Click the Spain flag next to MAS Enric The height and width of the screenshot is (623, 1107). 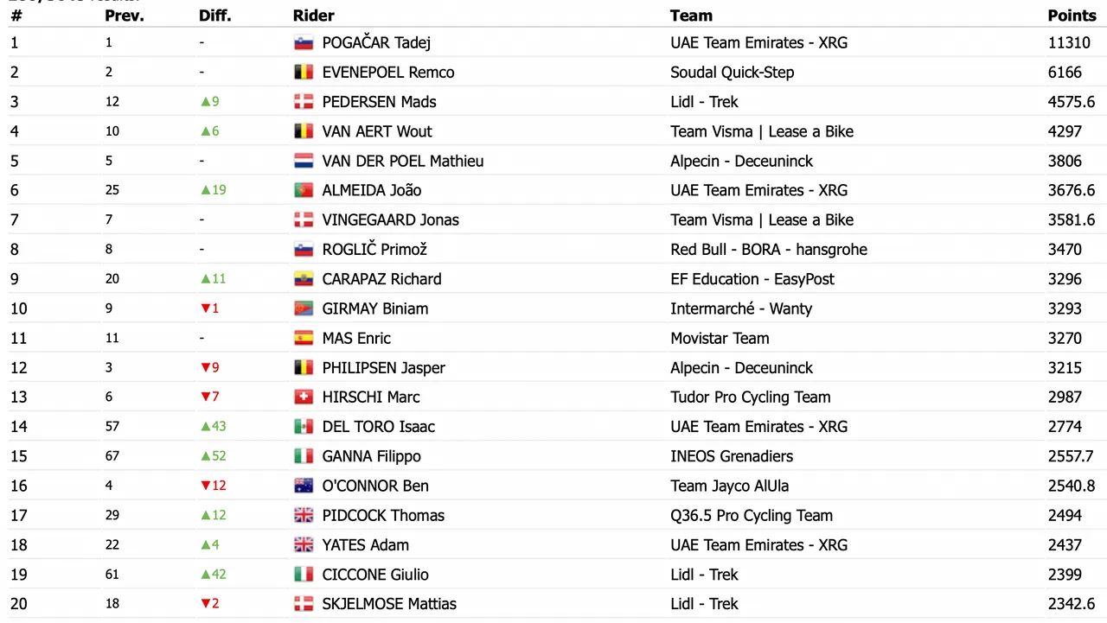pos(303,339)
